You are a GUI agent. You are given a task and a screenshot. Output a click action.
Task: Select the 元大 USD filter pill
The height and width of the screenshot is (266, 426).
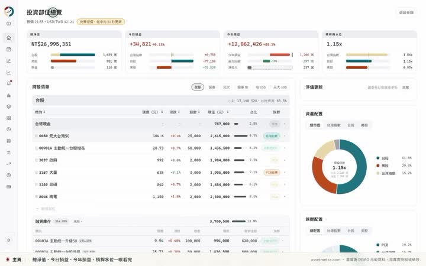click(280, 87)
